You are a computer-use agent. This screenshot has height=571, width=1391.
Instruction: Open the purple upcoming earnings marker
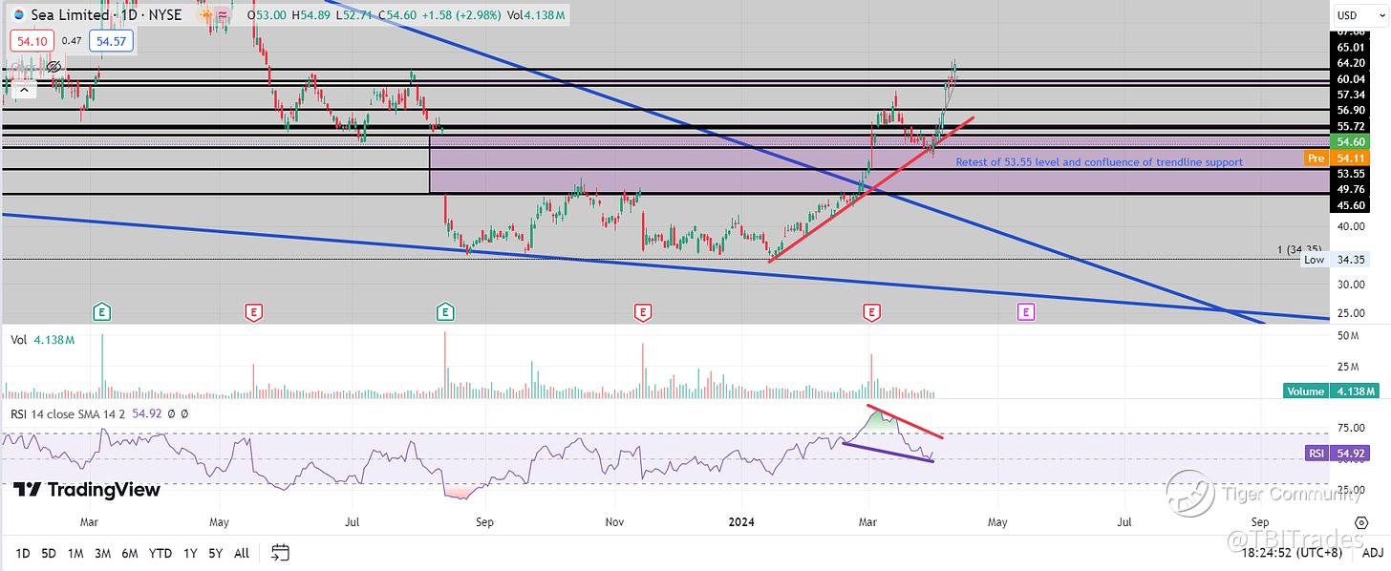tap(1026, 311)
